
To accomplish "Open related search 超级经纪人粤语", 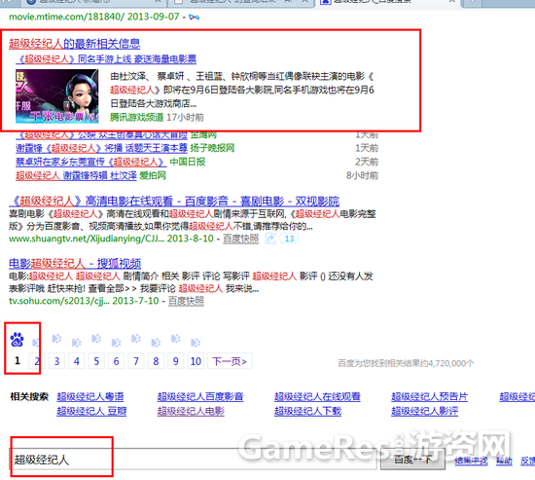I will pos(90,396).
